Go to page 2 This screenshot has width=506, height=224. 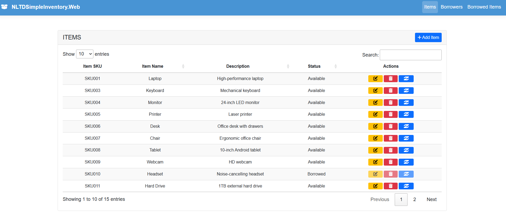coord(414,199)
